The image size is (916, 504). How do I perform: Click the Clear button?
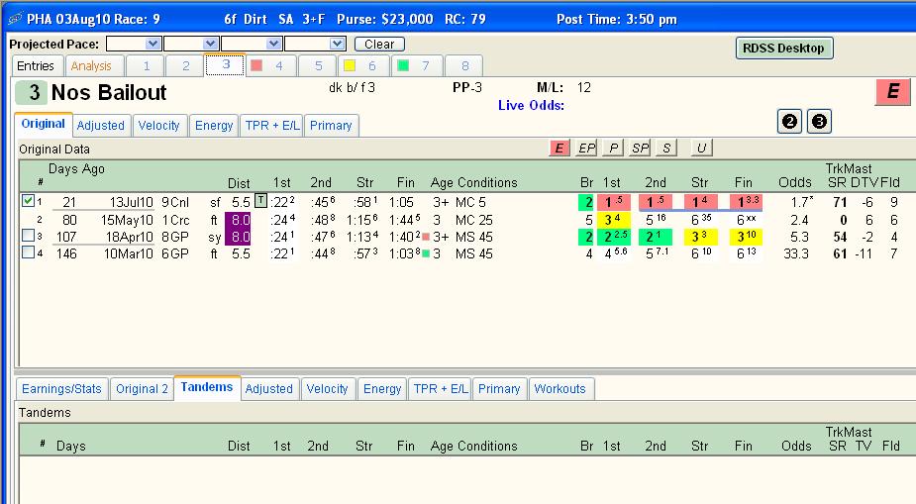379,44
